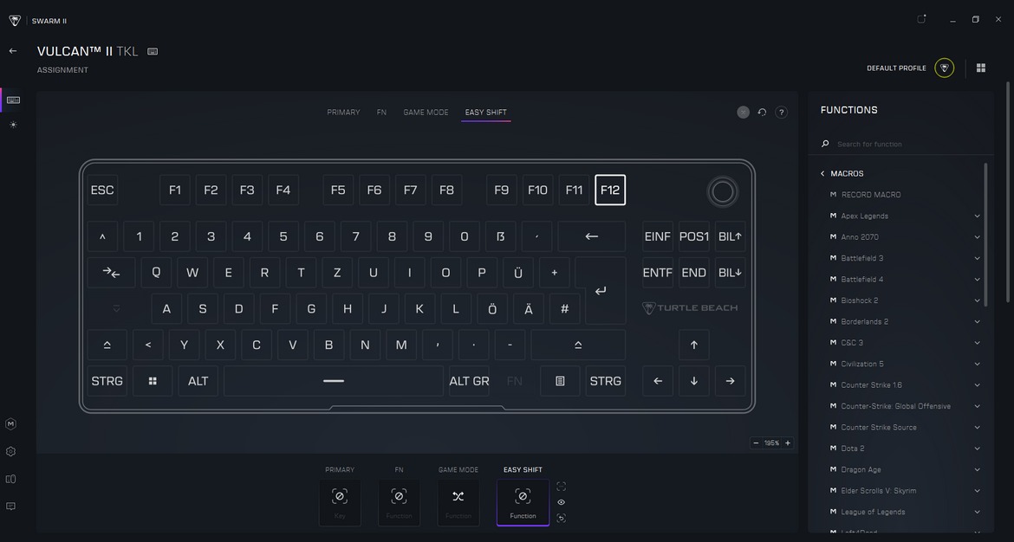Go back using the left arrow
The height and width of the screenshot is (542, 1014).
[x=13, y=51]
